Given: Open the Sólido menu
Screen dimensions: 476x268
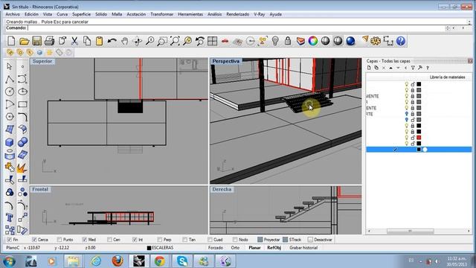Looking at the screenshot, I should point(101,14).
